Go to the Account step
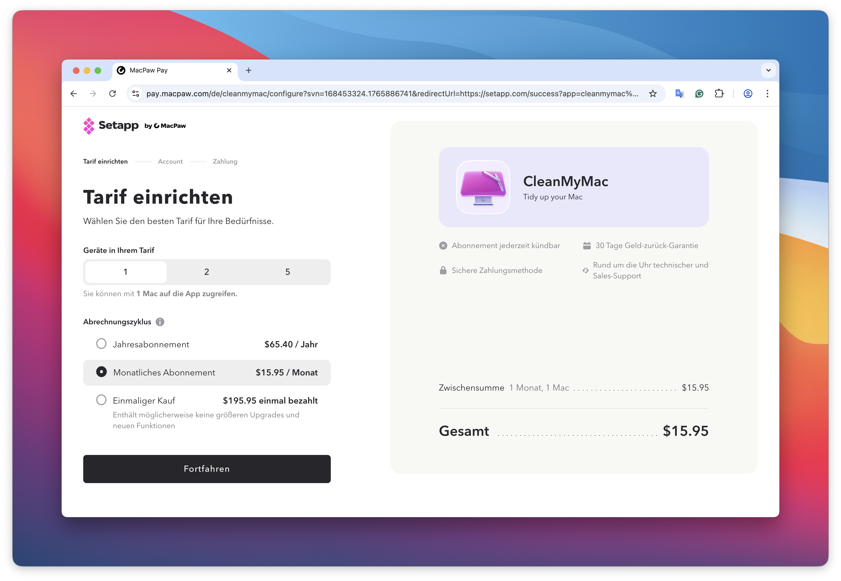Screen dimensions: 841x581 (170, 162)
